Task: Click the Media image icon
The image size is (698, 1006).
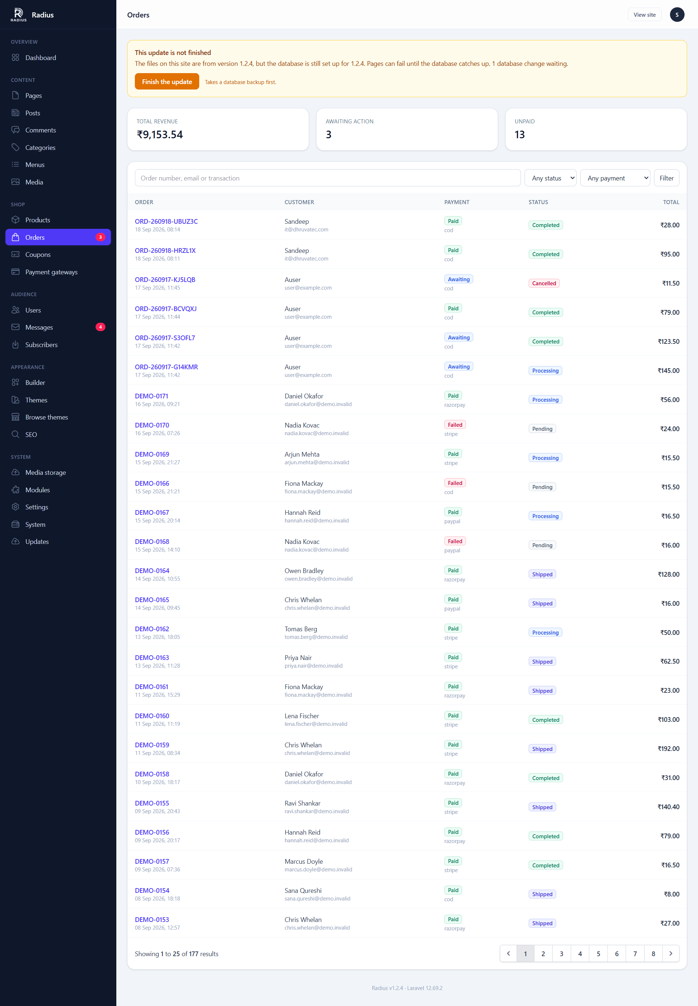Action: click(x=15, y=182)
